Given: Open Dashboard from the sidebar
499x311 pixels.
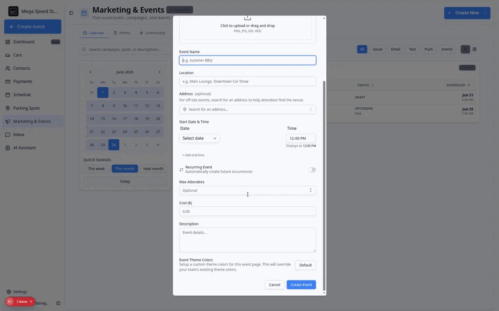Looking at the screenshot, I should (x=24, y=42).
